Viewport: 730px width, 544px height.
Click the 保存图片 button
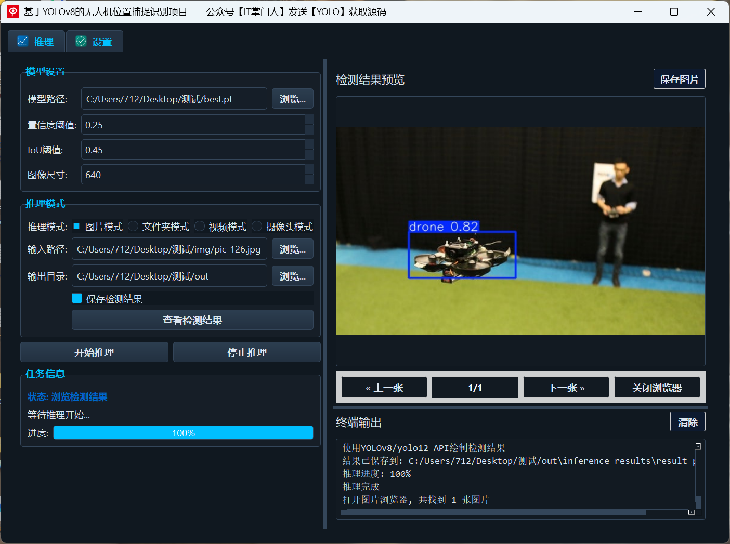click(x=680, y=79)
